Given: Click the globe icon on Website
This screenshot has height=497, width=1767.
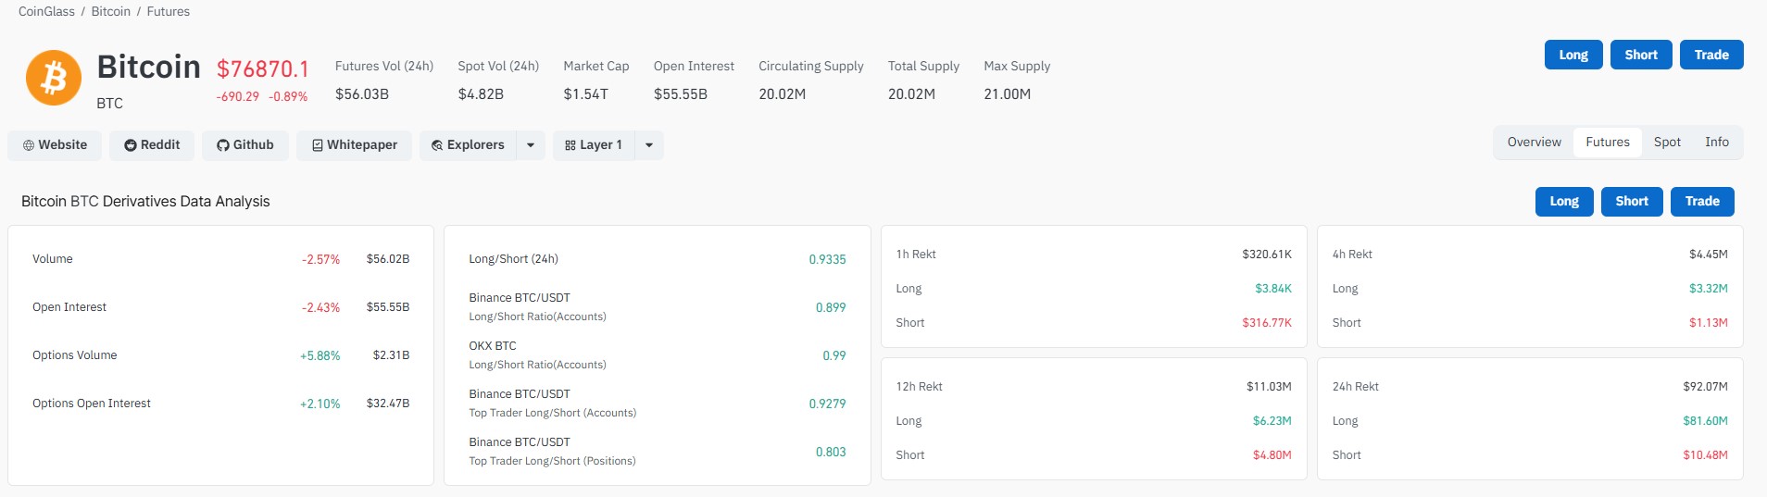Looking at the screenshot, I should [29, 145].
